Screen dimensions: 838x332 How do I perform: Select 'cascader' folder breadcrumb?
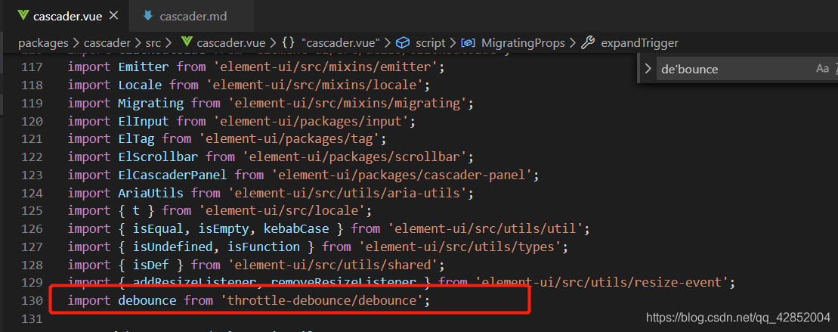click(x=107, y=43)
